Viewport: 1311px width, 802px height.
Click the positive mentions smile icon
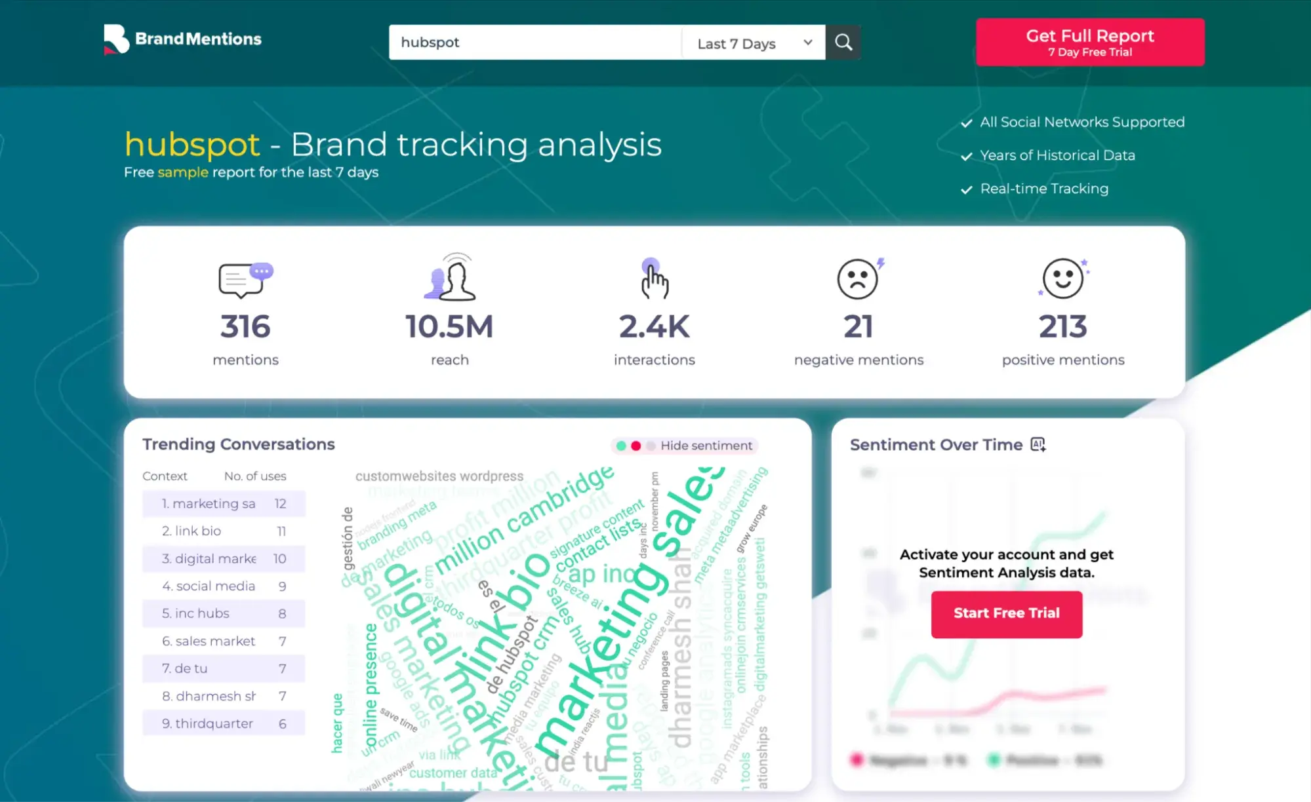[1062, 278]
